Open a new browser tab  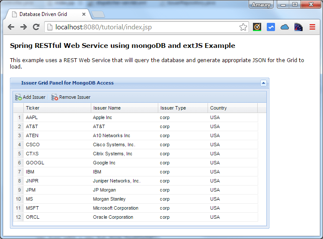98,14
